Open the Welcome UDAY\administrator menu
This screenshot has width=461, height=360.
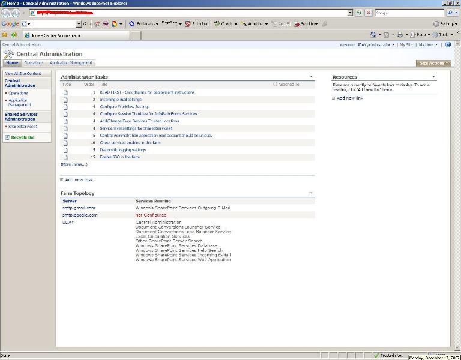point(367,44)
